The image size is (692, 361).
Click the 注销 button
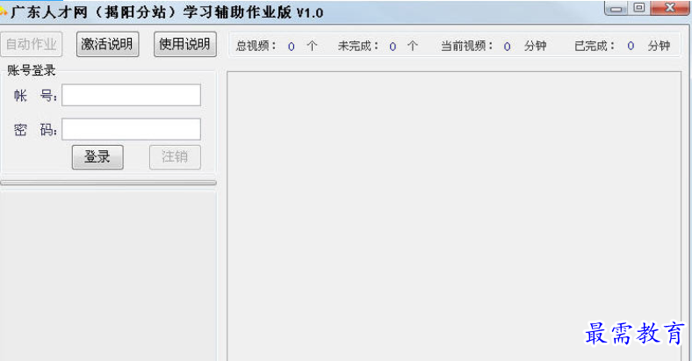tap(175, 156)
